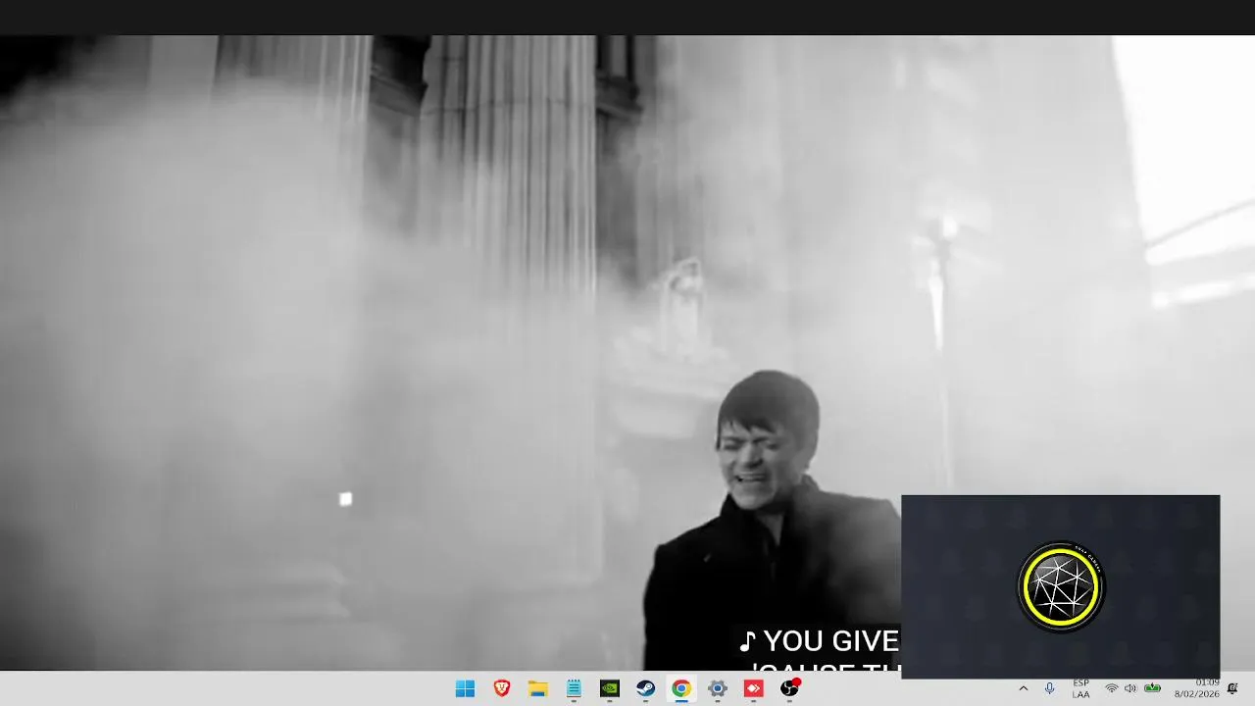
Task: Click the small white square in video
Action: coord(345,499)
